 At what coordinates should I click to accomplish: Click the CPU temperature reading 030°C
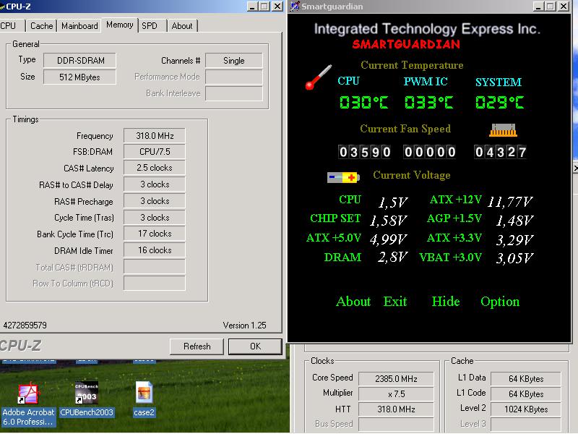[364, 102]
